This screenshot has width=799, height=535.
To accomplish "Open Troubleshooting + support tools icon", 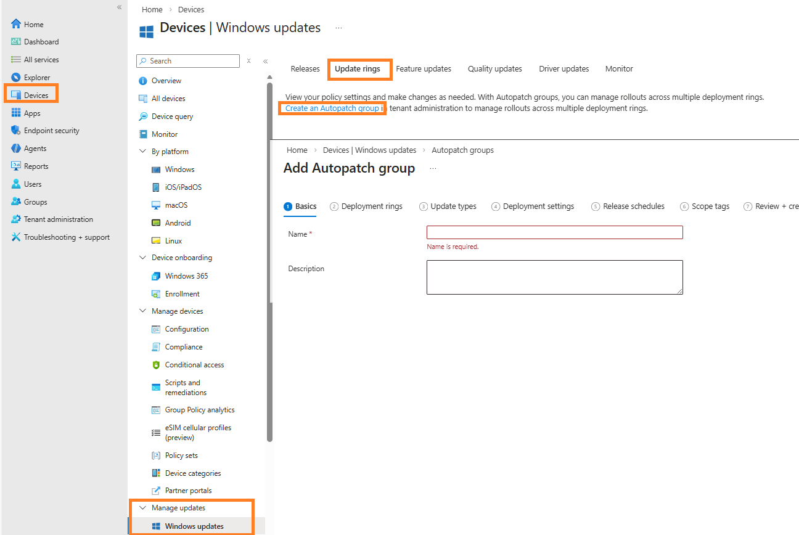I will (x=16, y=237).
